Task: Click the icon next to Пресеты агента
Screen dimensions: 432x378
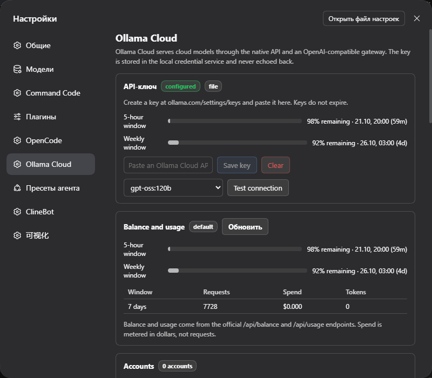Action: [17, 188]
